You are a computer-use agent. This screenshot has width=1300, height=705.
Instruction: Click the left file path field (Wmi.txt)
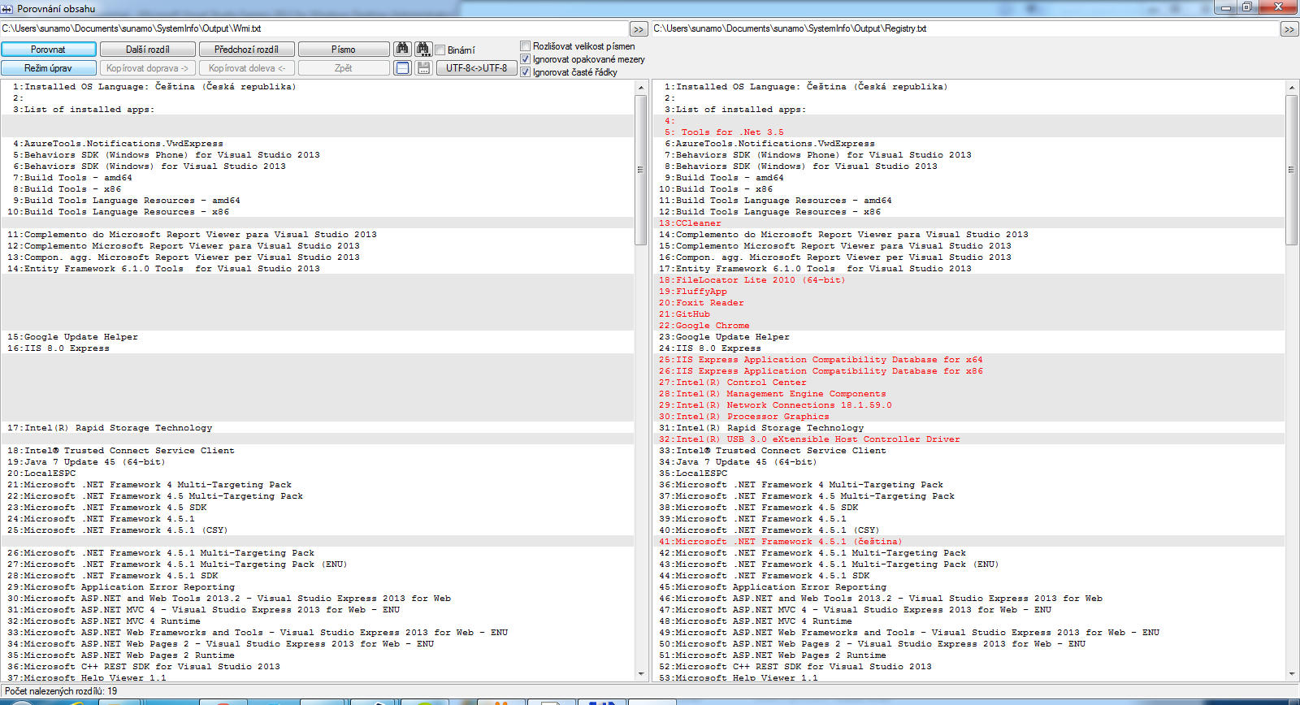coord(314,28)
